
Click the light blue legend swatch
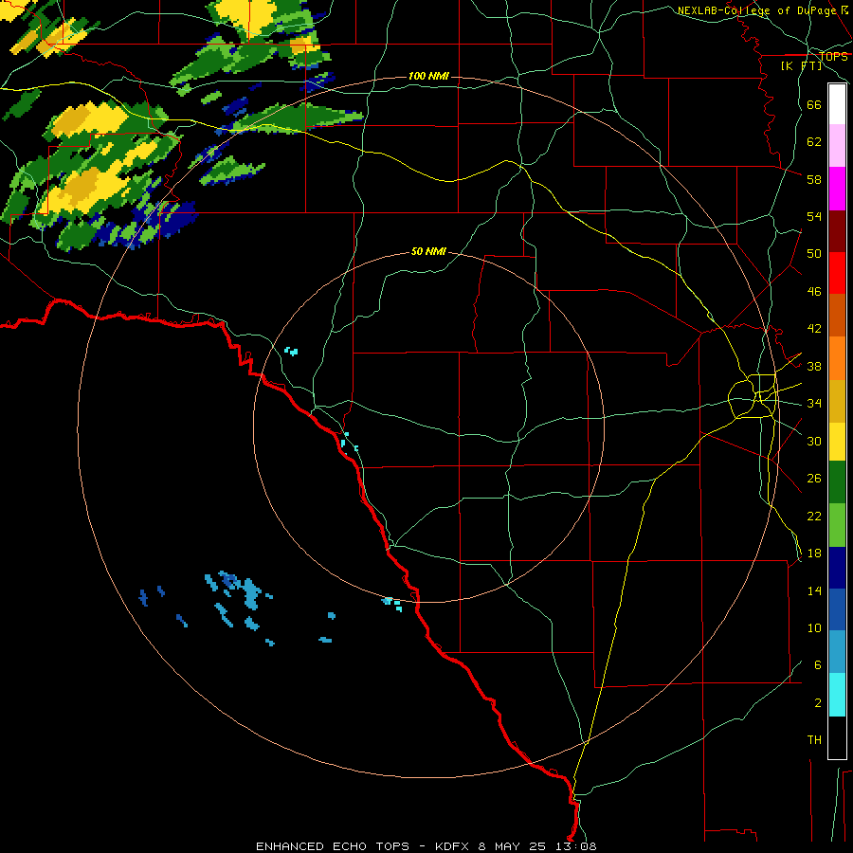pyautogui.click(x=837, y=651)
